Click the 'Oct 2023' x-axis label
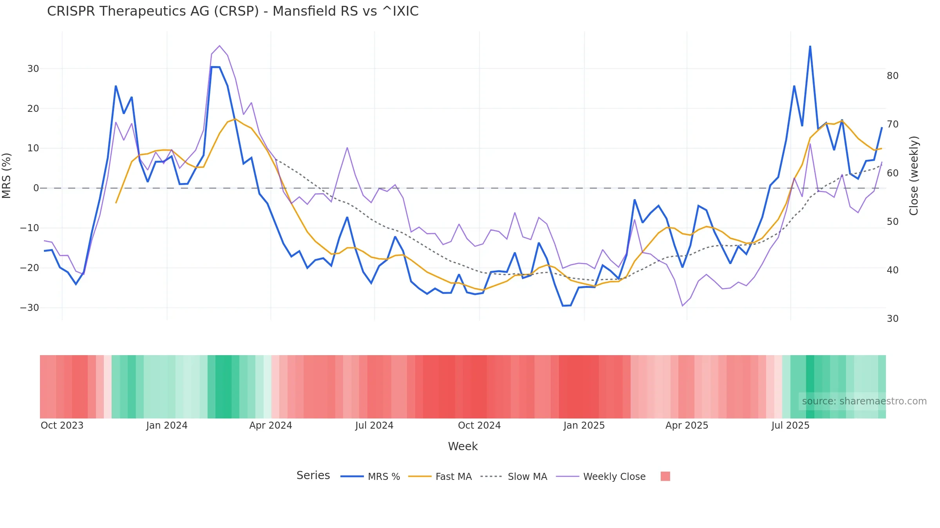 coord(62,426)
